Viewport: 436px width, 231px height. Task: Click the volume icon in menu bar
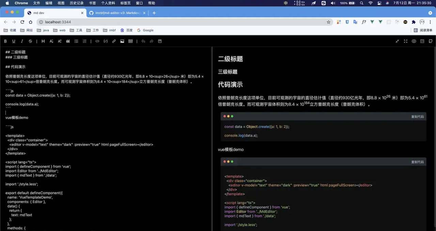pos(332,3)
